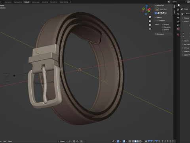Choose Extend selection mode icon
Image resolution: width=190 pixels, height=143 pixels.
[x=158, y=13]
